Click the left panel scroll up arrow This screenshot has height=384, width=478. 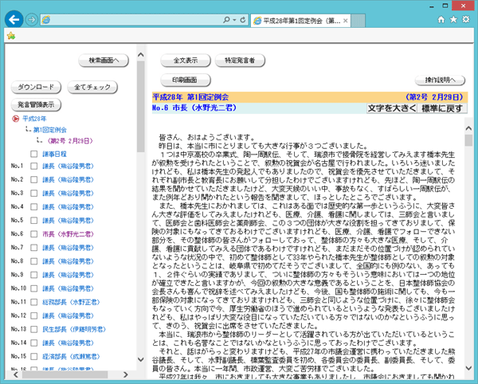pos(140,55)
